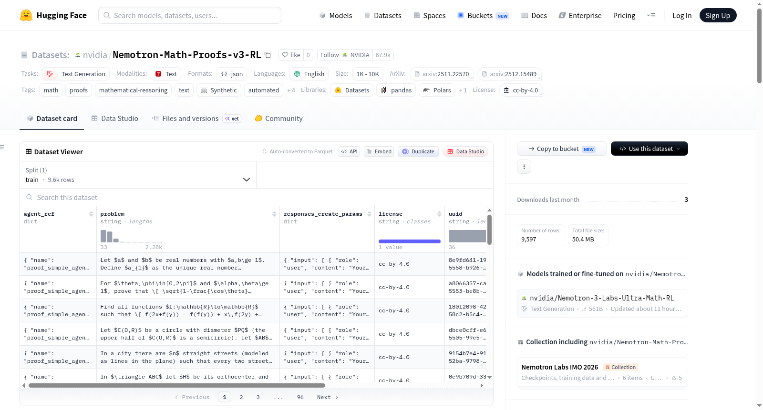Image resolution: width=763 pixels, height=410 pixels.
Task: Click the Sign Up button
Action: (x=718, y=15)
